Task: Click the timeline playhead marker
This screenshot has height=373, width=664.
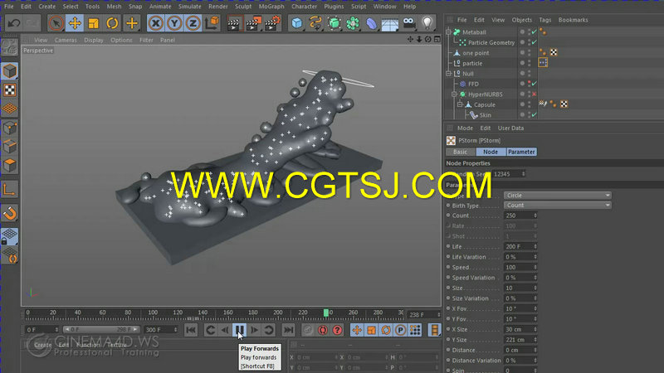Action: [326, 312]
